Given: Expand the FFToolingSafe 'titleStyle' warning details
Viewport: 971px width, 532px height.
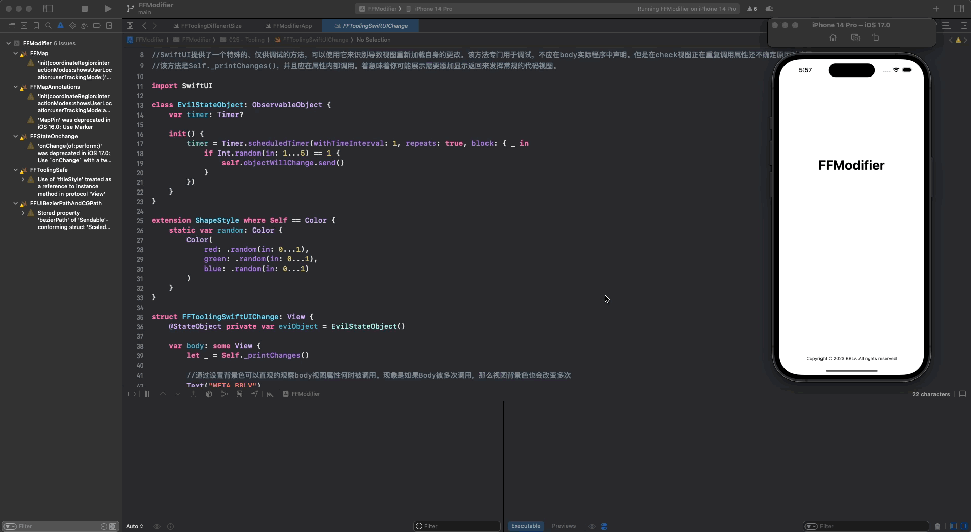Looking at the screenshot, I should click(x=22, y=179).
